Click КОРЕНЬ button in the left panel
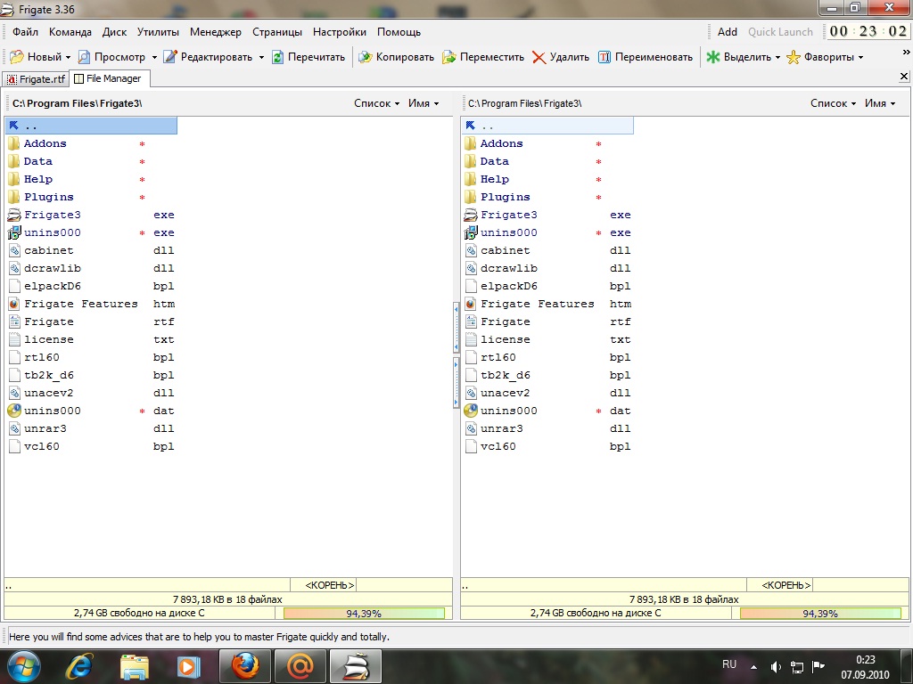 point(329,585)
